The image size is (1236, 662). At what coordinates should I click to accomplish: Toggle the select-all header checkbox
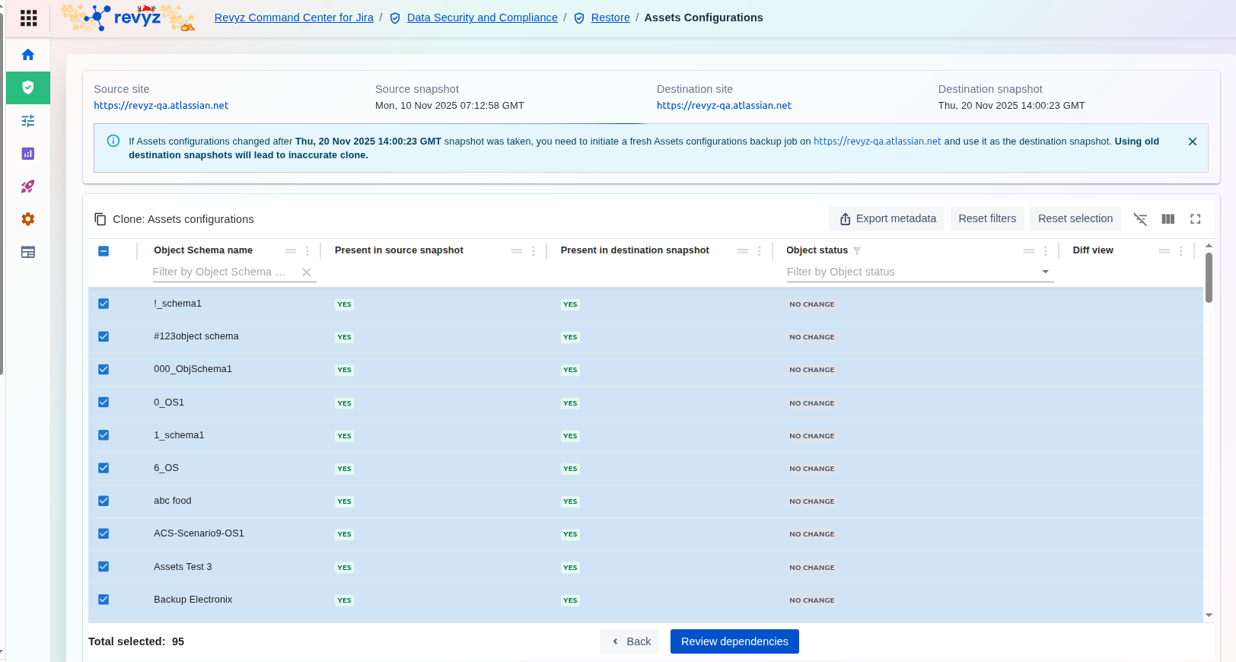(104, 251)
